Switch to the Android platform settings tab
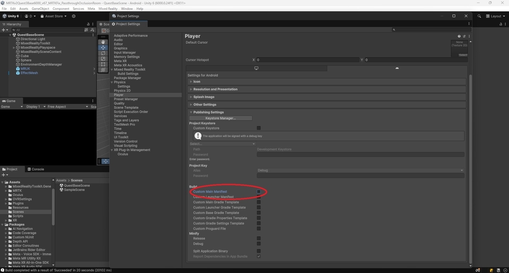 [x=397, y=68]
